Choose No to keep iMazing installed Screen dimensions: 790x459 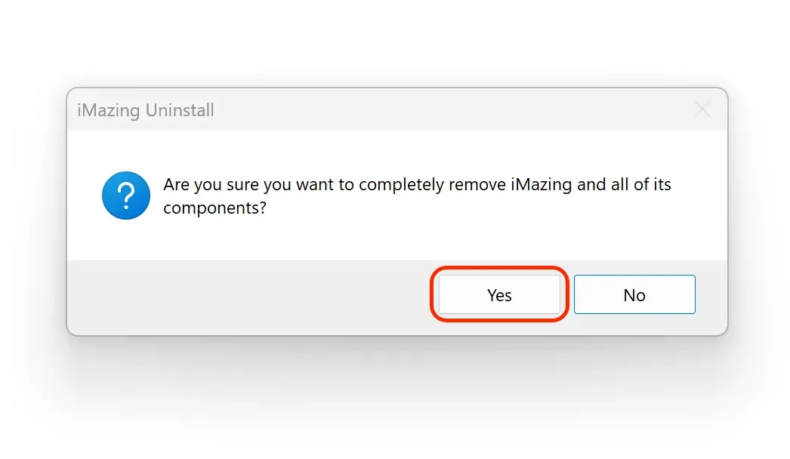click(x=634, y=294)
